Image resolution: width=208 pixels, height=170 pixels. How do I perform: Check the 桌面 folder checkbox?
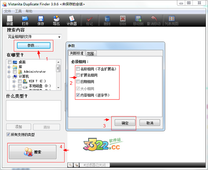pyautogui.click(x=10, y=62)
